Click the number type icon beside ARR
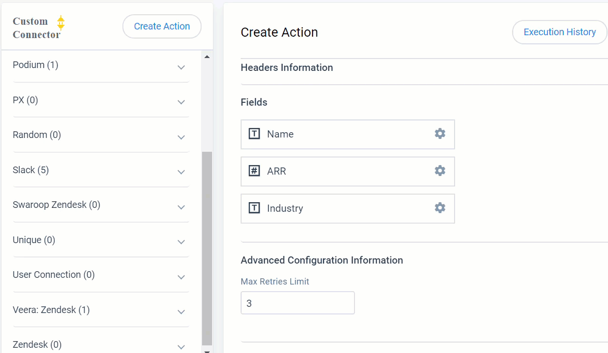 click(254, 171)
